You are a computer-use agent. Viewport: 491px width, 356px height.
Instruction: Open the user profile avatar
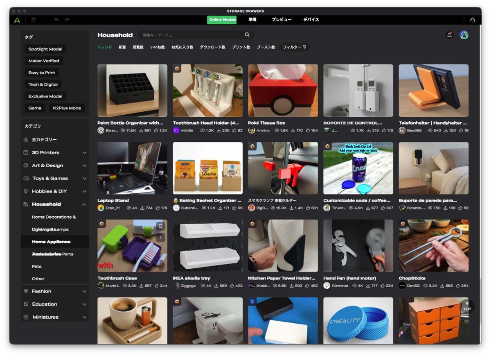pyautogui.click(x=464, y=35)
